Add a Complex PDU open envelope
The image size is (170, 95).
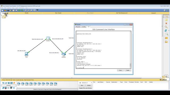coord(166,42)
